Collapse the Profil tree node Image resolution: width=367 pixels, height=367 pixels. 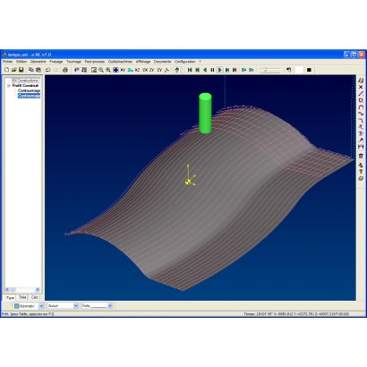point(9,86)
